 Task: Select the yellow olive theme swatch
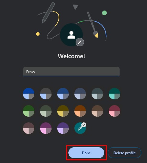pyautogui.click(x=63, y=111)
